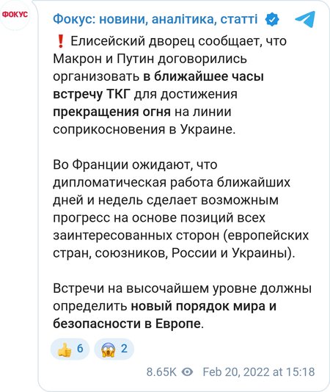Click the eye views icon
The image size is (330, 392).
[x=187, y=371]
